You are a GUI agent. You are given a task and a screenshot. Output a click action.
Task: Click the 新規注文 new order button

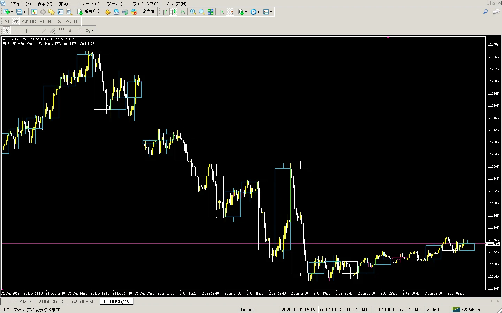pyautogui.click(x=89, y=12)
